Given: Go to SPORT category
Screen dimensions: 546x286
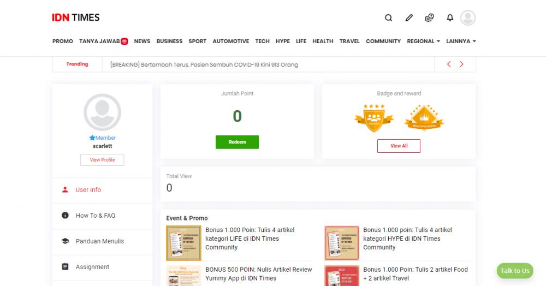Looking at the screenshot, I should 198,41.
